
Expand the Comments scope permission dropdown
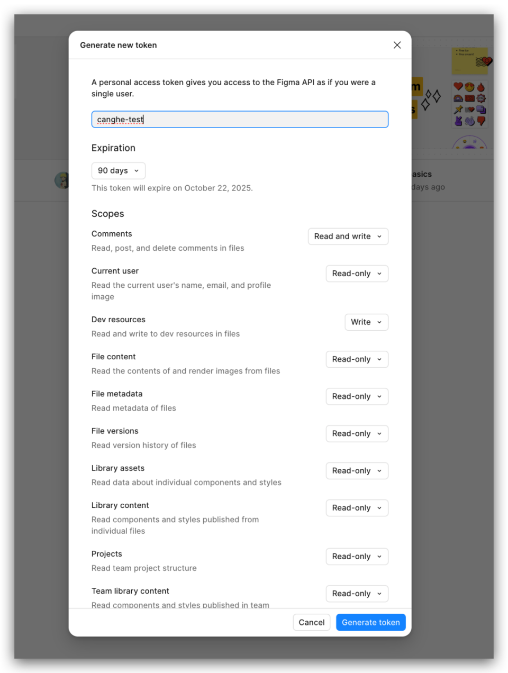click(x=348, y=237)
